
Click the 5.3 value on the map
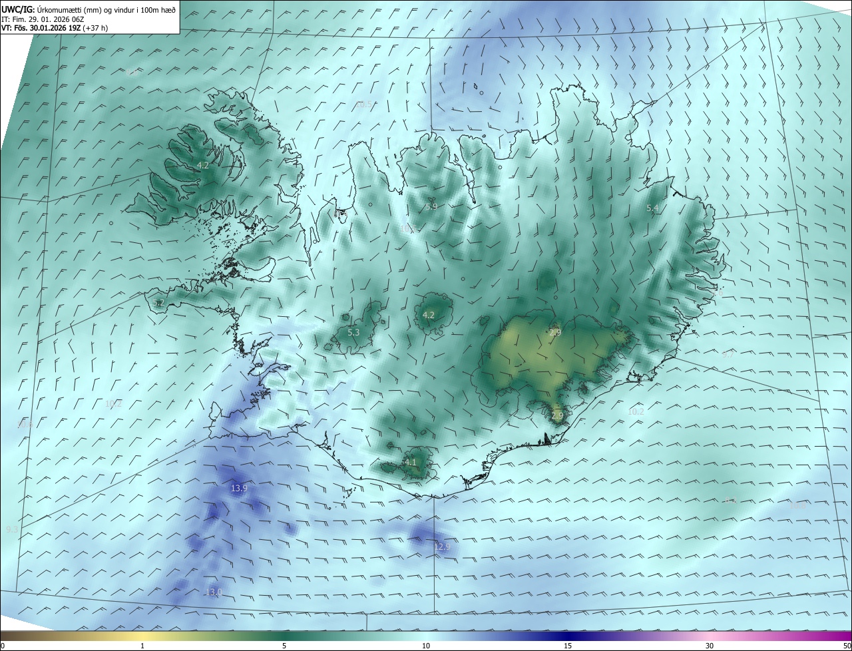pos(353,332)
